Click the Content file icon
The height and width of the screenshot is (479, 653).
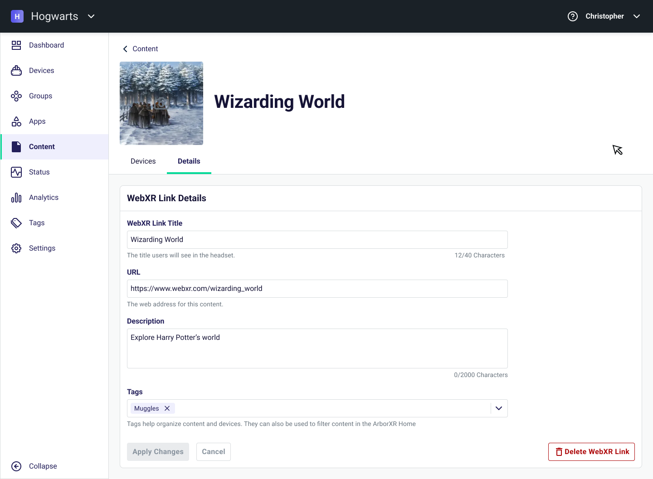(16, 147)
